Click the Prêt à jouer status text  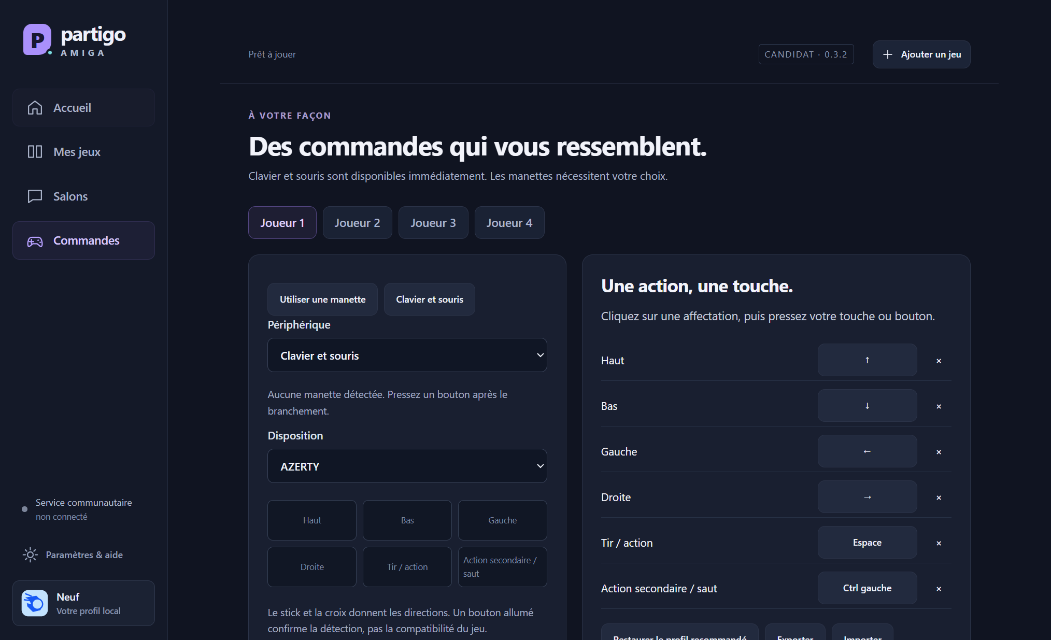coord(272,54)
